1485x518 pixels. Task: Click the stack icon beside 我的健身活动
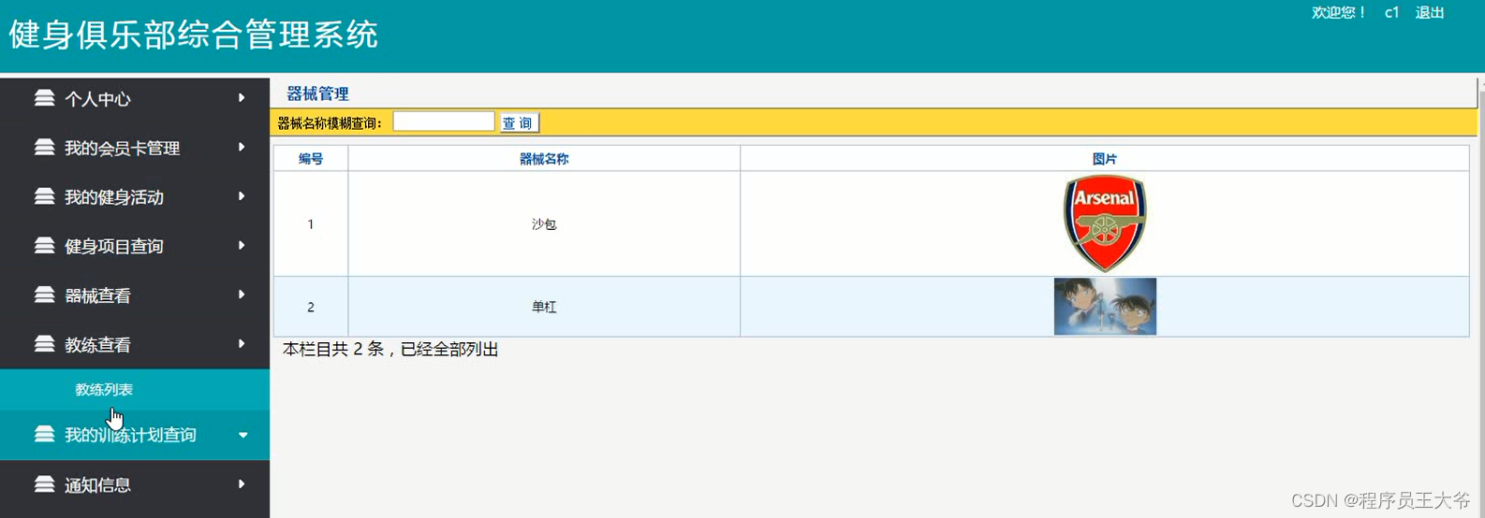pyautogui.click(x=44, y=197)
